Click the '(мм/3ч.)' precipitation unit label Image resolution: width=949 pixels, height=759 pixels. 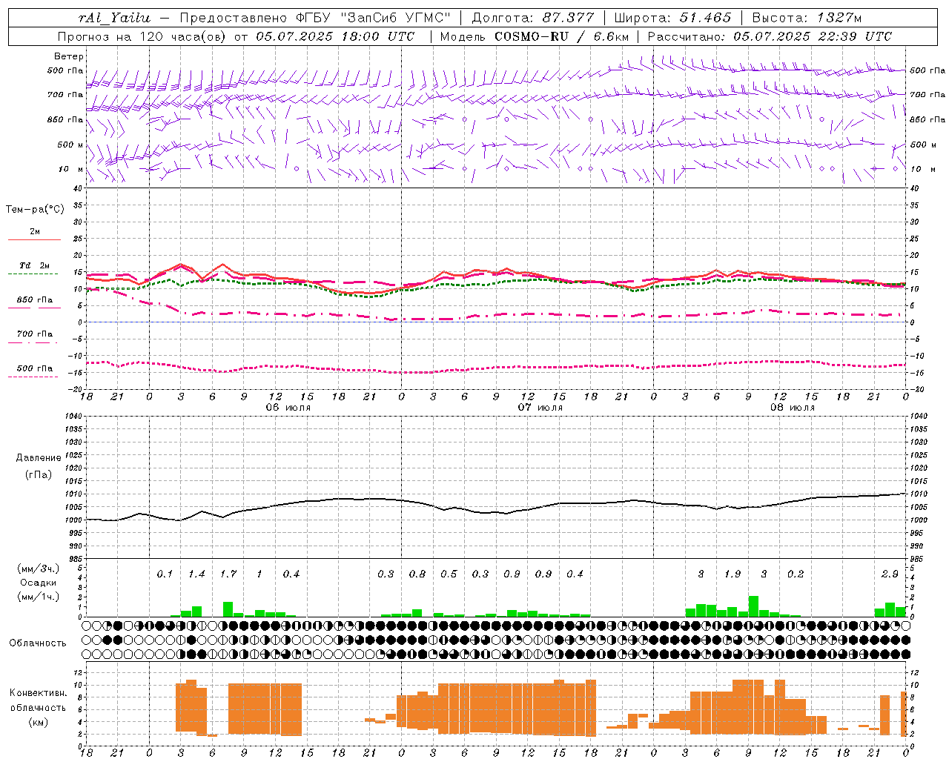click(x=38, y=569)
